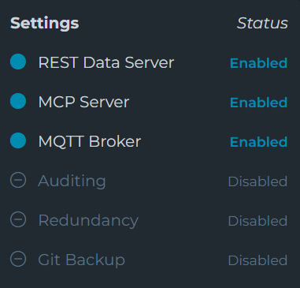300x288 pixels.
Task: Click the Status column header
Action: pyautogui.click(x=262, y=23)
